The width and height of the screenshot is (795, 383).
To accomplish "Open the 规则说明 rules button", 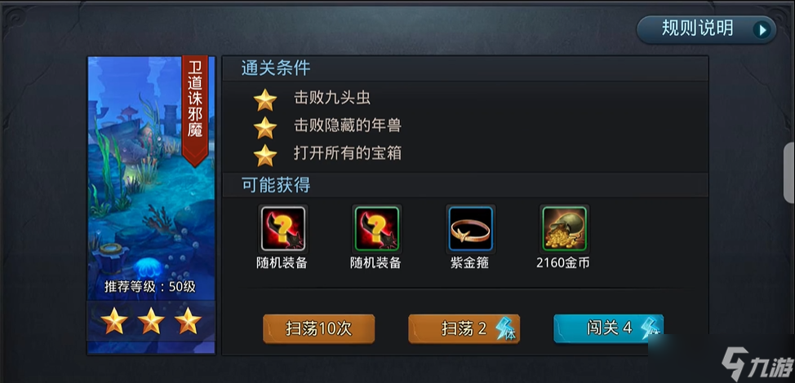I will click(706, 29).
